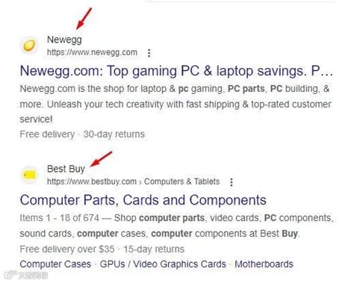Click the red arrow pointing at Best Buy
This screenshot has height=283, width=354.
coord(101,159)
